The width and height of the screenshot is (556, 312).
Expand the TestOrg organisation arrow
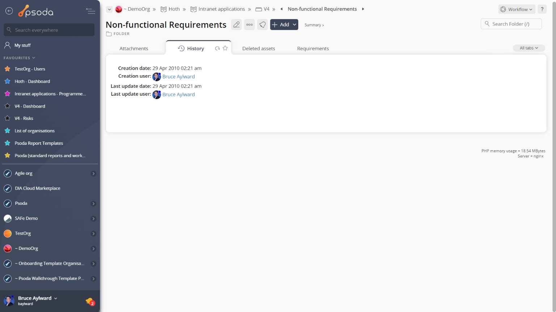click(93, 234)
